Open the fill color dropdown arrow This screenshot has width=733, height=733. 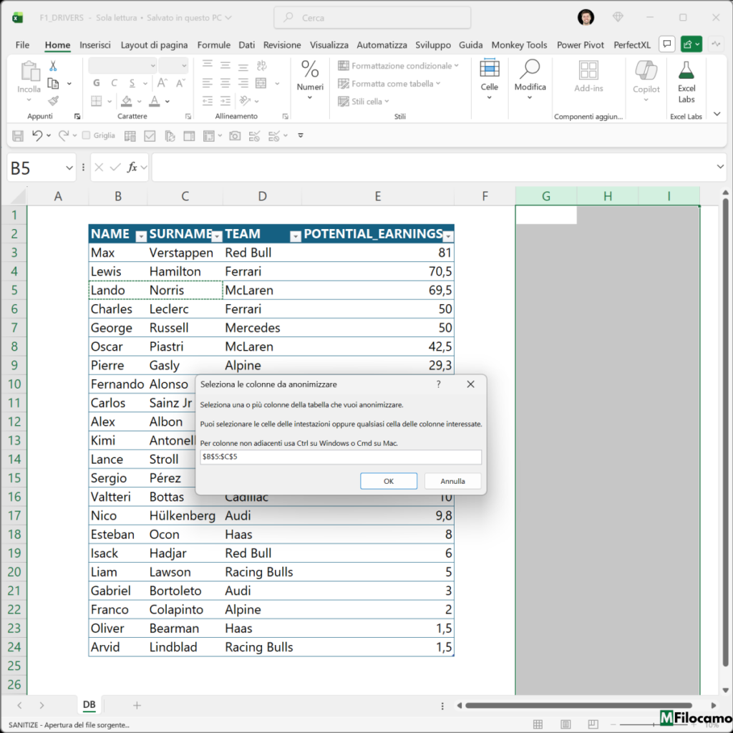click(x=140, y=102)
